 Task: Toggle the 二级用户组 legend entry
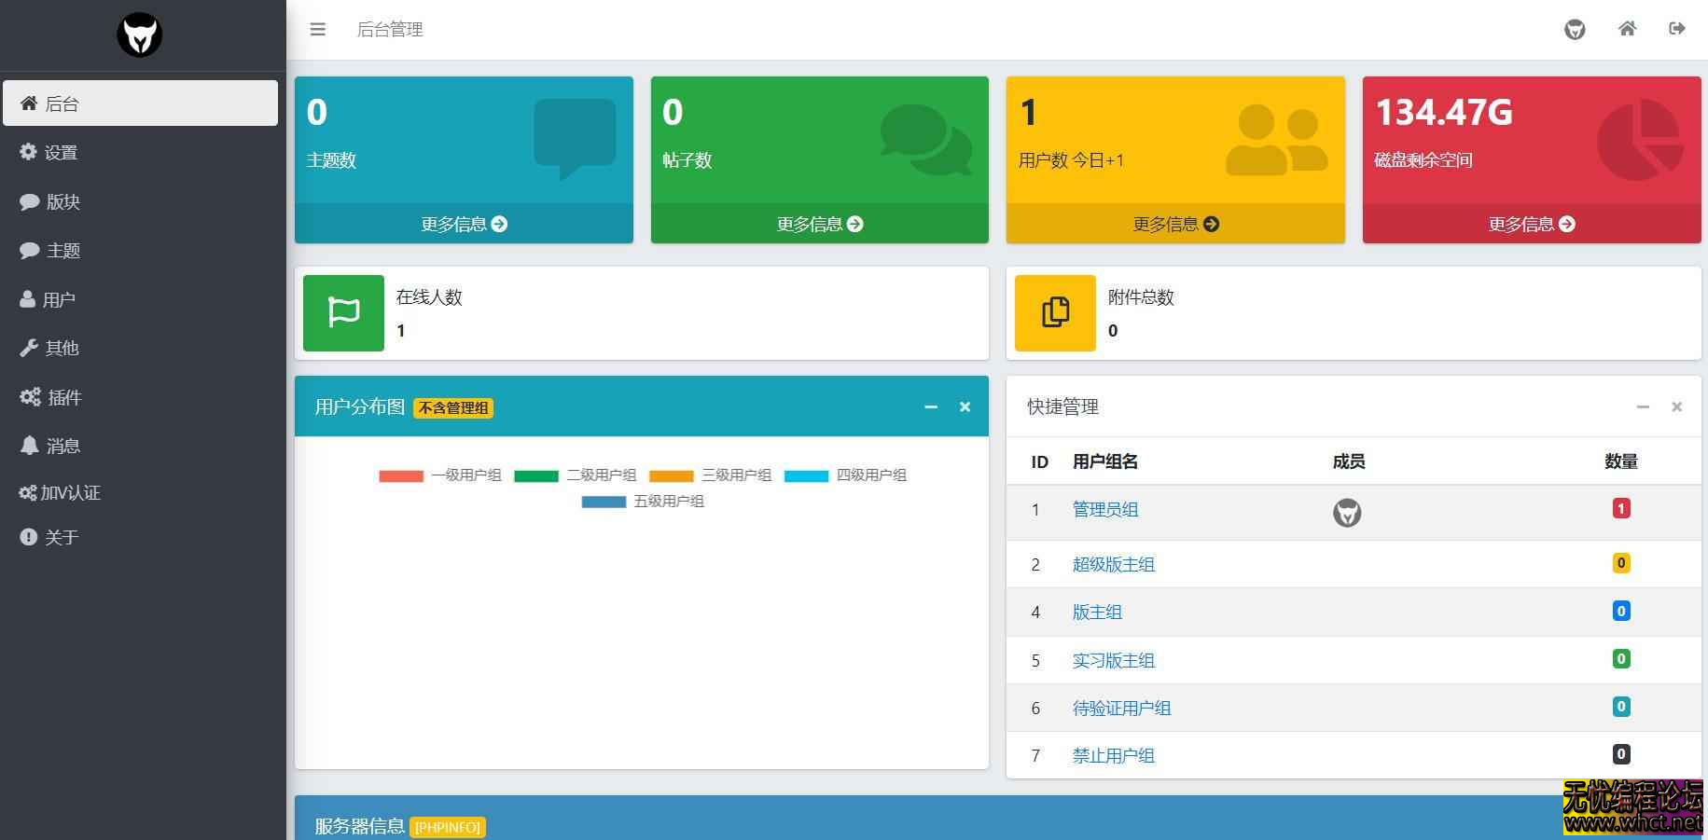[603, 475]
